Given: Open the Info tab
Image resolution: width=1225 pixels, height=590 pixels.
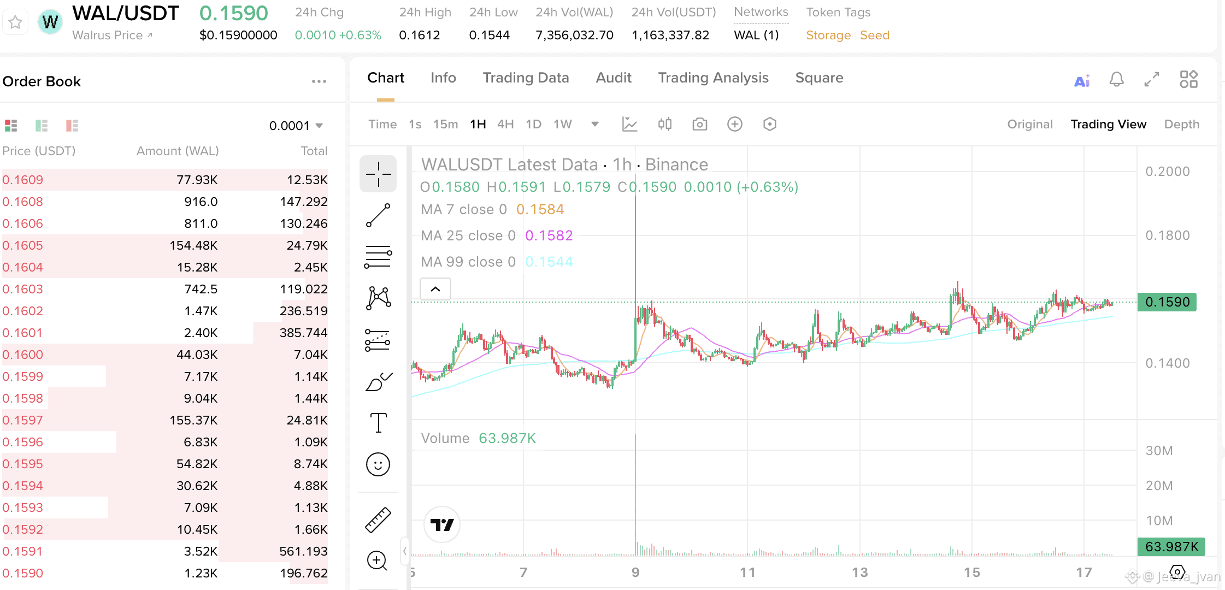Looking at the screenshot, I should [x=443, y=78].
